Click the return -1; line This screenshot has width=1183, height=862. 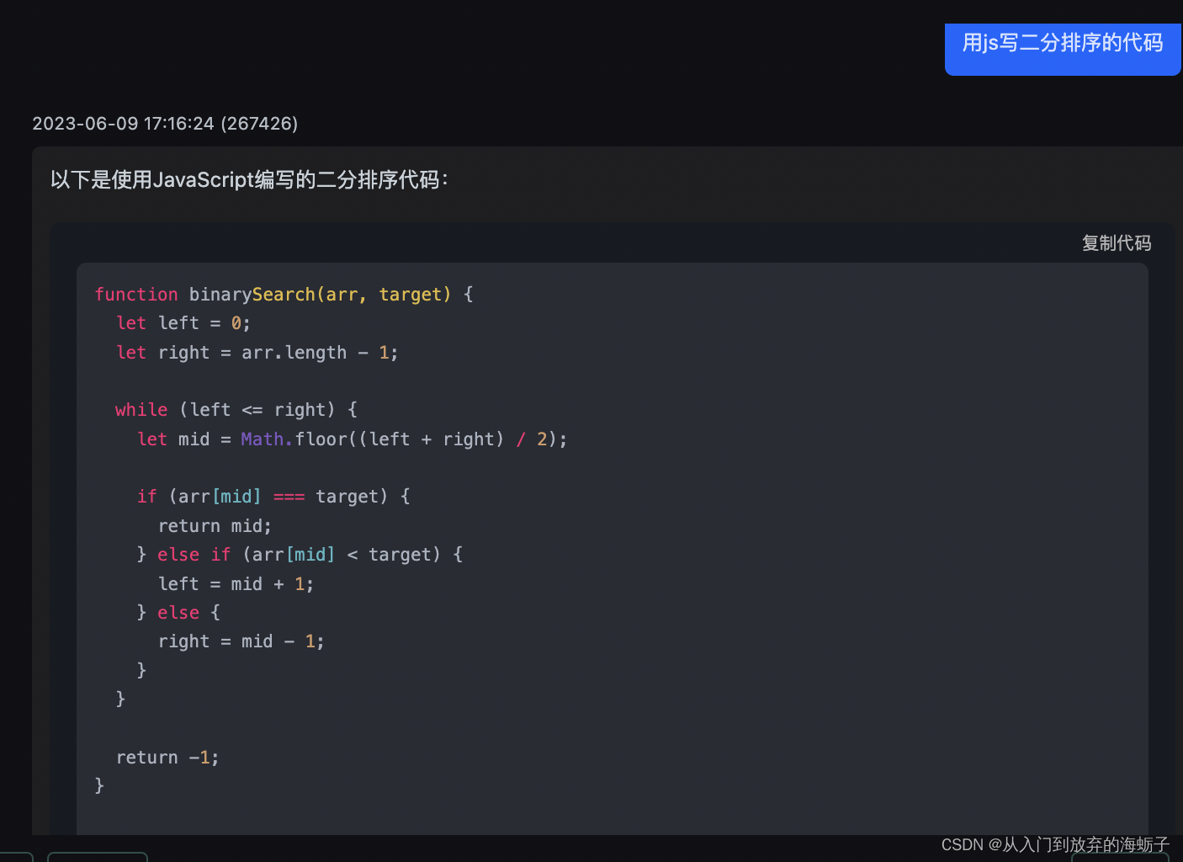pyautogui.click(x=167, y=758)
